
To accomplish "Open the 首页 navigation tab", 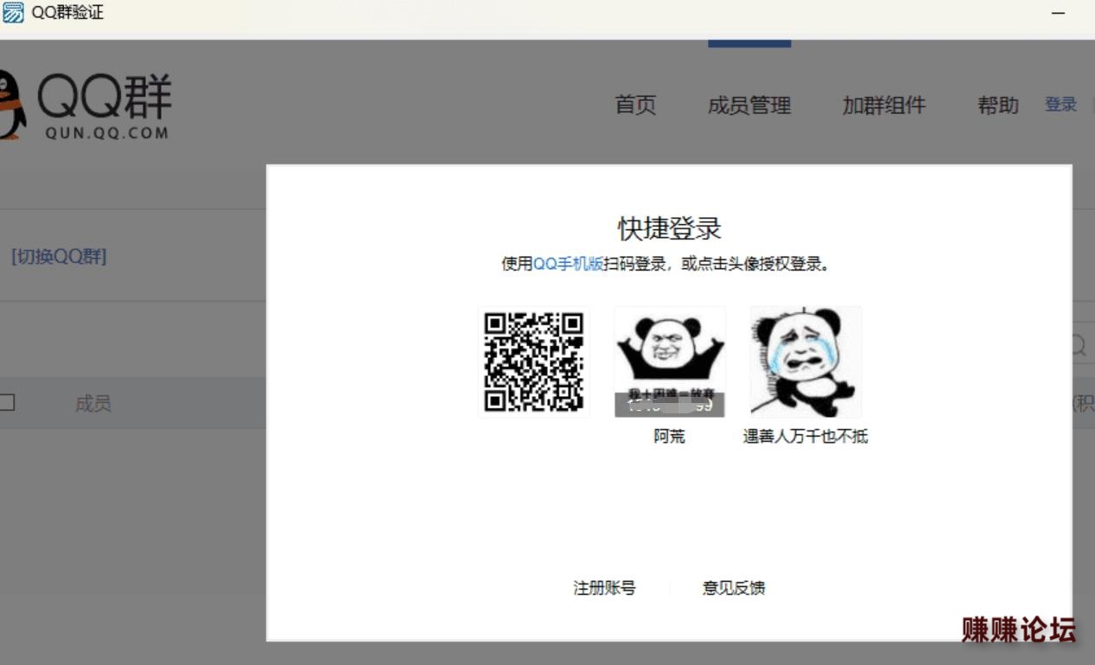I will 636,106.
